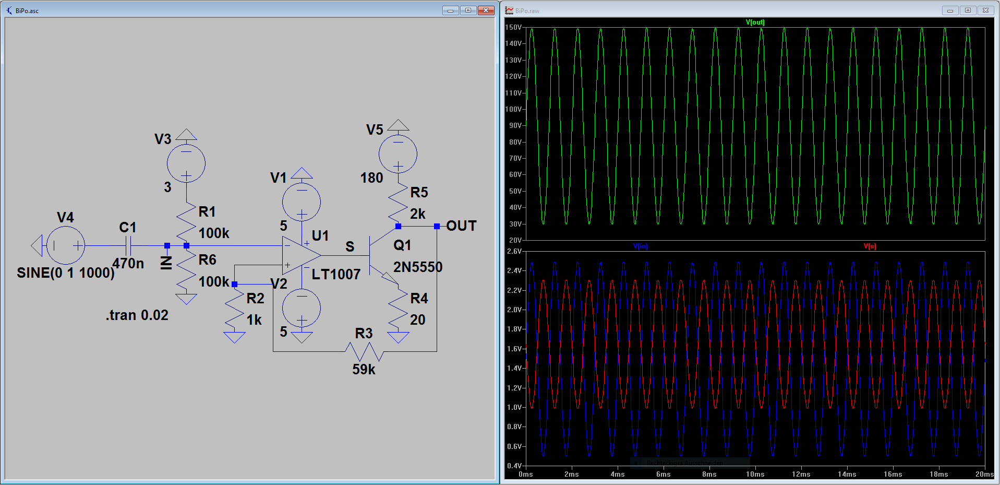Select the V5 voltage source symbol
Screen dimensions: 1000x485
[x=398, y=154]
